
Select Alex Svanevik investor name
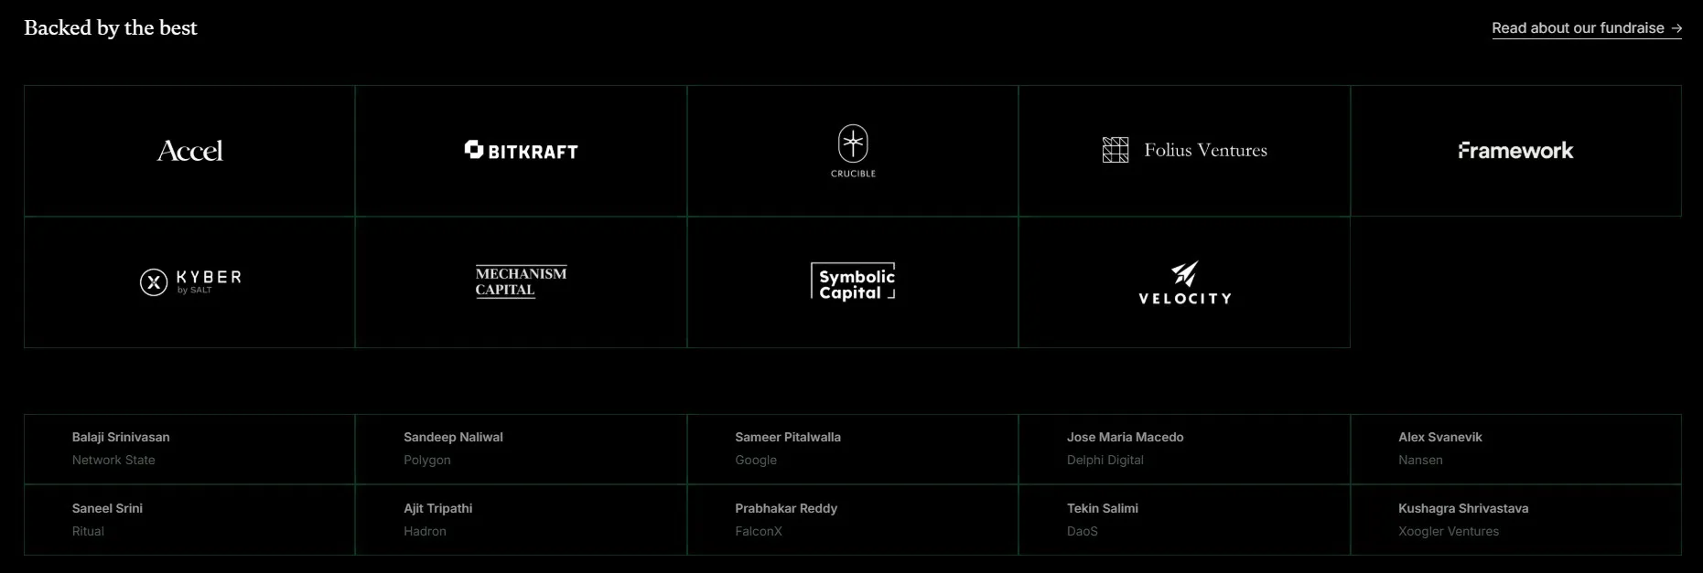tap(1440, 437)
